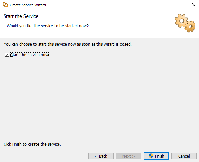
Task: Click the "You can choose to start" description
Action: (x=68, y=44)
